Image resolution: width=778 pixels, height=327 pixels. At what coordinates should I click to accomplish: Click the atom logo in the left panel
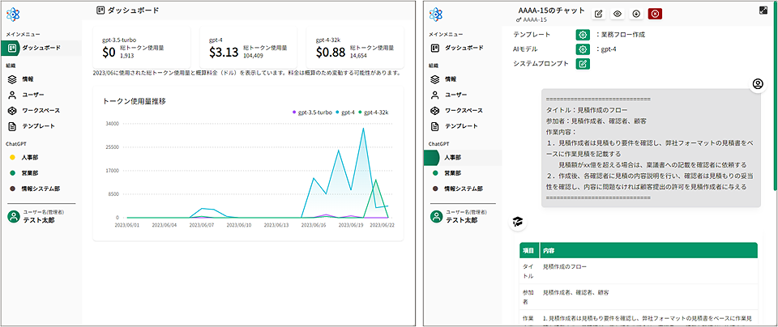16,14
